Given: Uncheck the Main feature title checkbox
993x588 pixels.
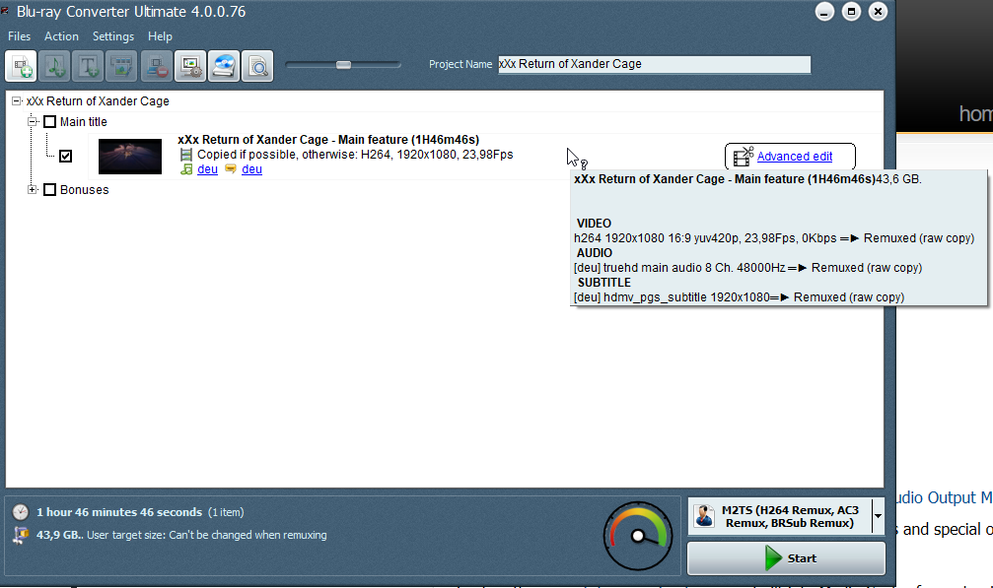Looking at the screenshot, I should pyautogui.click(x=65, y=156).
